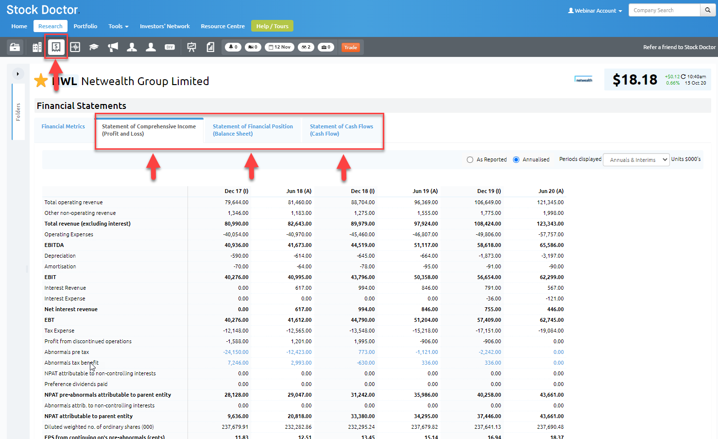This screenshot has width=718, height=439.
Task: Click the Dec 17 (I) column header
Action: click(x=237, y=191)
